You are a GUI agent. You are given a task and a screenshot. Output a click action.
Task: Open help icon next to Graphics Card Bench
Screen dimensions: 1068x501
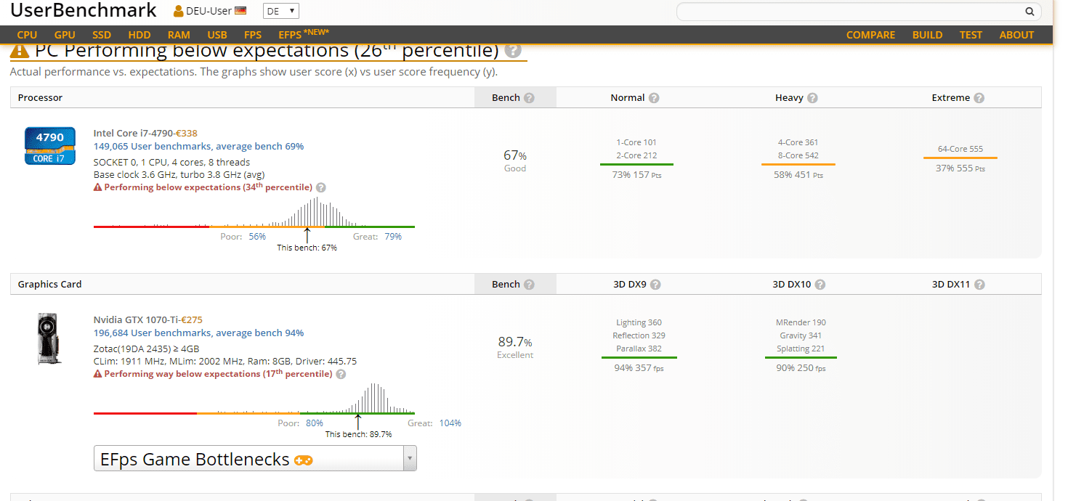(x=529, y=285)
